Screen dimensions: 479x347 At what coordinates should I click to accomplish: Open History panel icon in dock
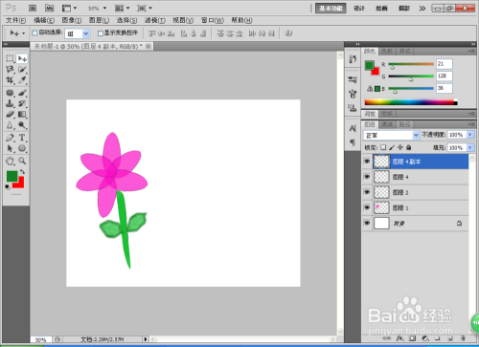click(x=353, y=59)
